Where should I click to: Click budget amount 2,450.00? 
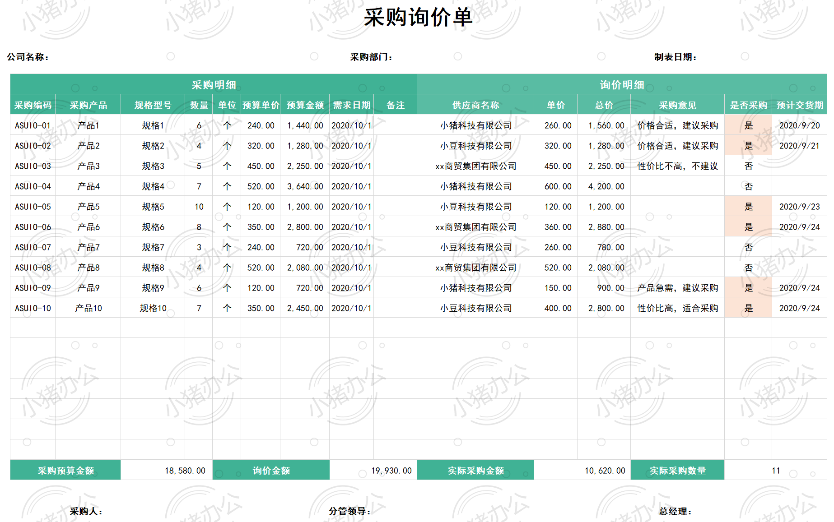pos(305,308)
